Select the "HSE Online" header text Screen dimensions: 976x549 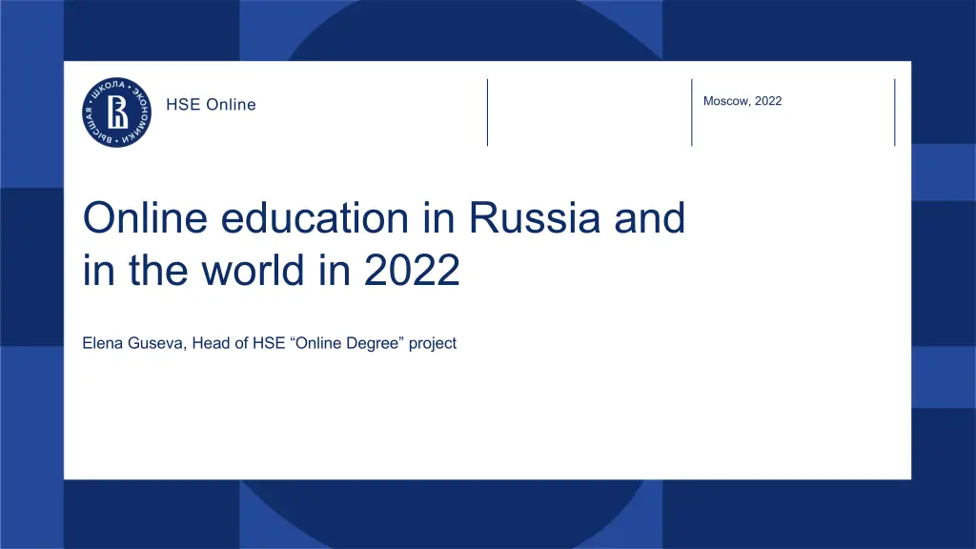click(211, 105)
